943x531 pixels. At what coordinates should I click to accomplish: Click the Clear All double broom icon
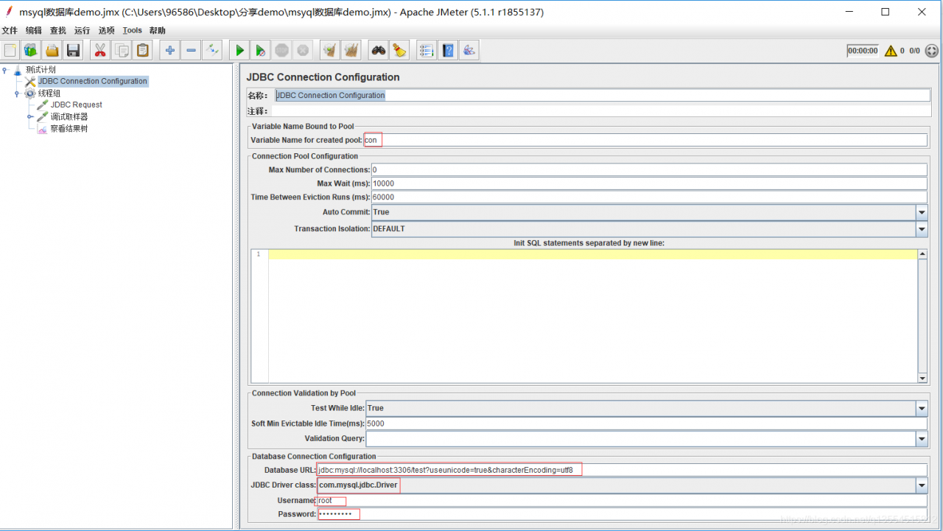[351, 50]
